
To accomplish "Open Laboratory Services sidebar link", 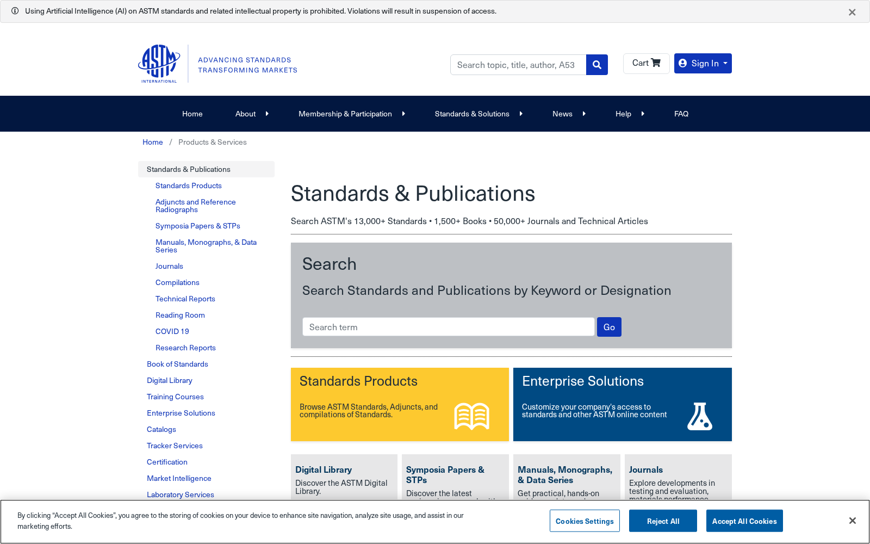I will tap(181, 494).
